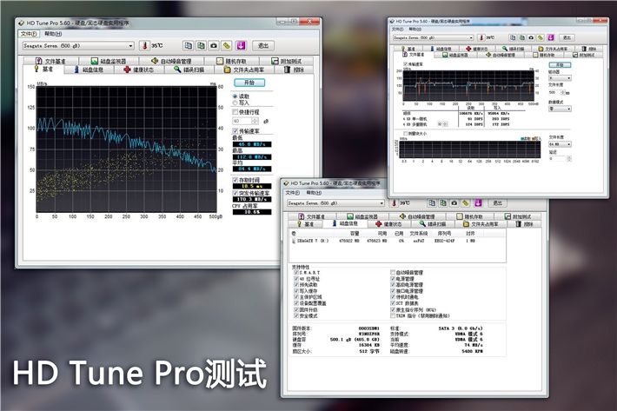Toggle 传输速率 checkbox in file benchmark window
The image size is (617, 411).
(x=405, y=64)
